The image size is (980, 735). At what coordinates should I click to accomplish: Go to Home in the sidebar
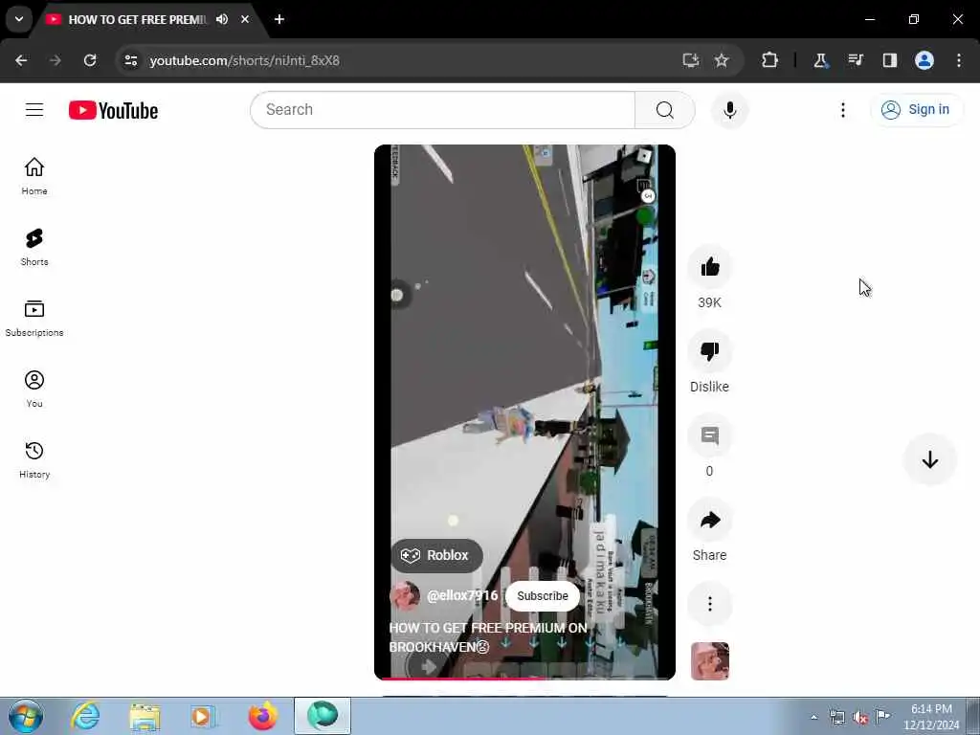34,176
